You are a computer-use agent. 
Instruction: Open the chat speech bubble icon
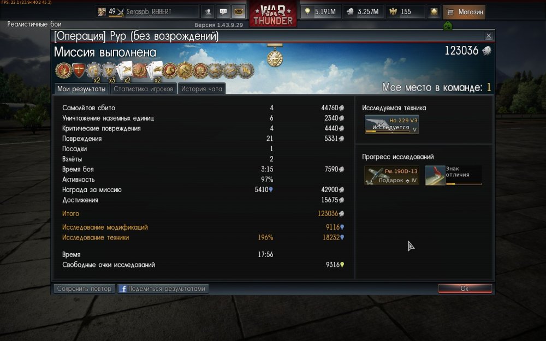point(223,12)
